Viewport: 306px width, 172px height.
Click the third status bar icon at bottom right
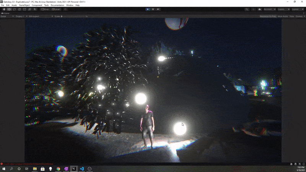[299, 164]
